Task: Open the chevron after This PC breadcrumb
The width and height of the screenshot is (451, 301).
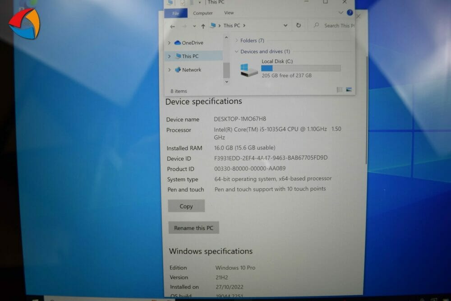Action: pos(244,26)
